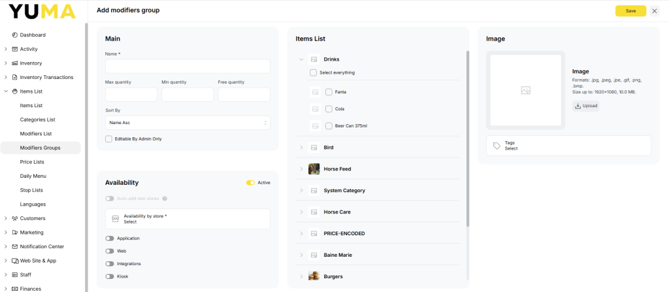This screenshot has height=292, width=669.
Task: Tick the Beer Can 375ml checkbox
Action: coord(329,126)
